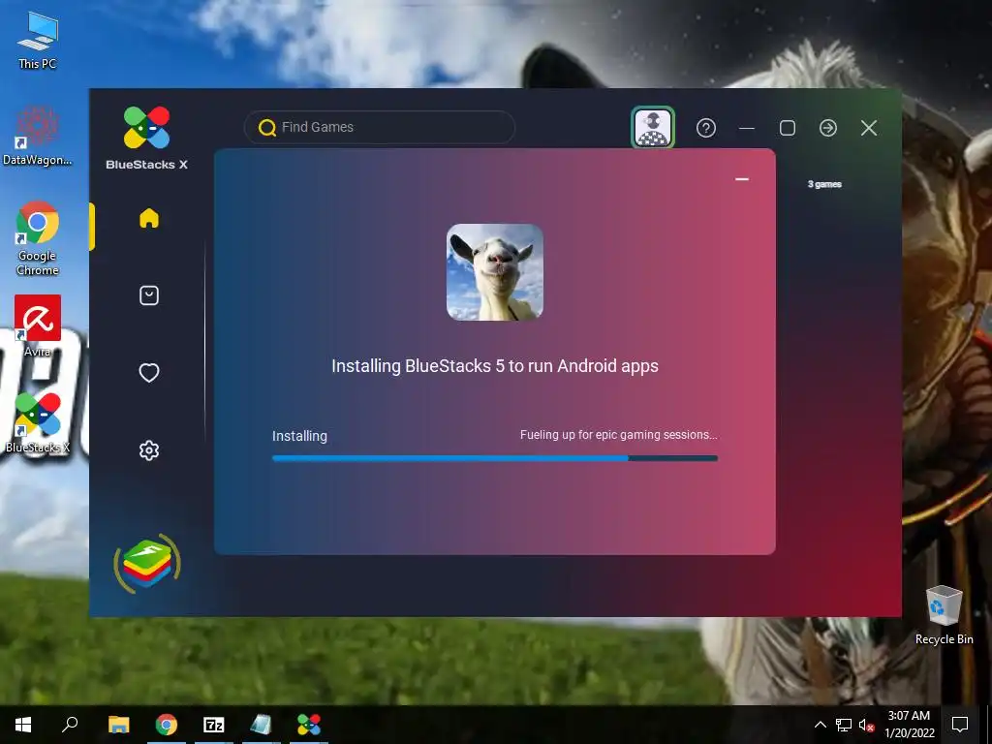The image size is (992, 744).
Task: Open the Action Center notifications icon
Action: pyautogui.click(x=960, y=725)
